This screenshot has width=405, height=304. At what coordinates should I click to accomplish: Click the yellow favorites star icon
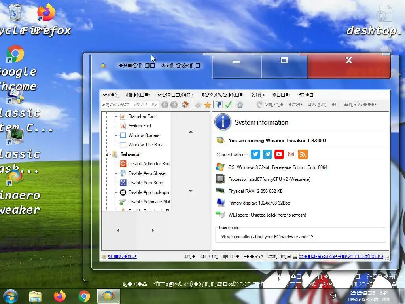coord(208,104)
